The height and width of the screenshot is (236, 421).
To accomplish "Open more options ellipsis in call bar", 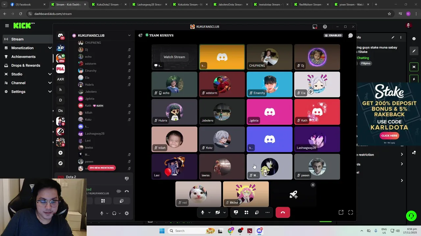I will (x=267, y=212).
